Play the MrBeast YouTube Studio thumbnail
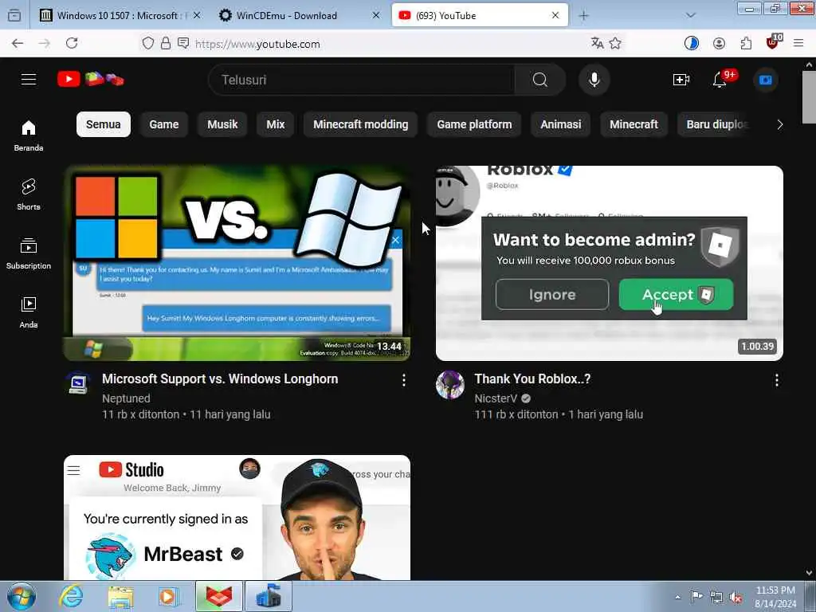 pos(237,517)
